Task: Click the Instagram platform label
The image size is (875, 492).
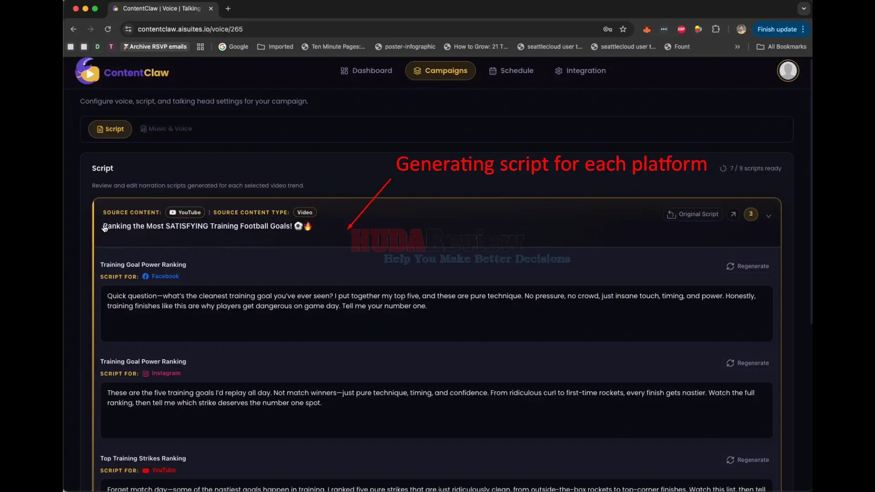Action: (161, 373)
